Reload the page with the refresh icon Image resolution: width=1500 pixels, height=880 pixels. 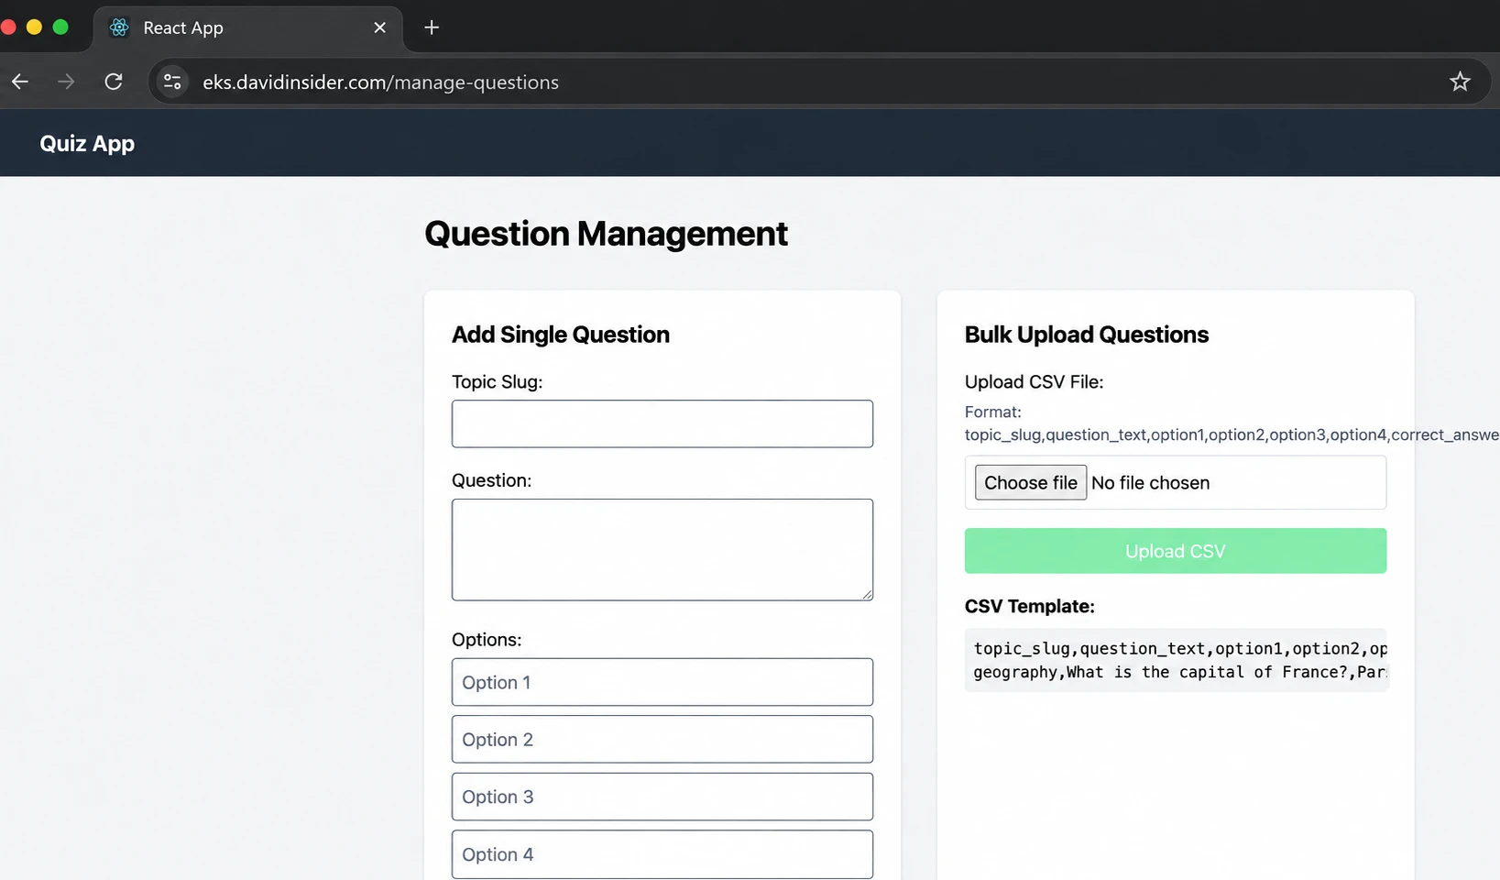pyautogui.click(x=114, y=82)
